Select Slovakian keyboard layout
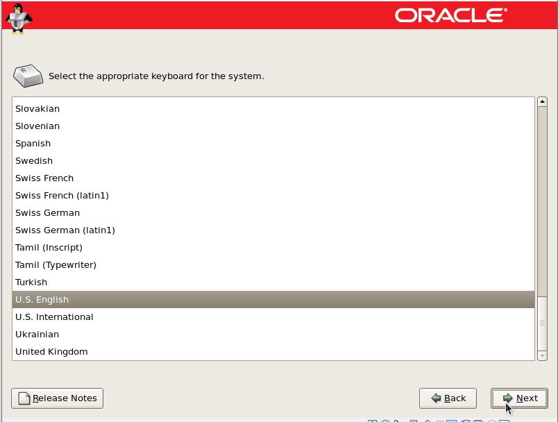The image size is (558, 422). [273, 108]
